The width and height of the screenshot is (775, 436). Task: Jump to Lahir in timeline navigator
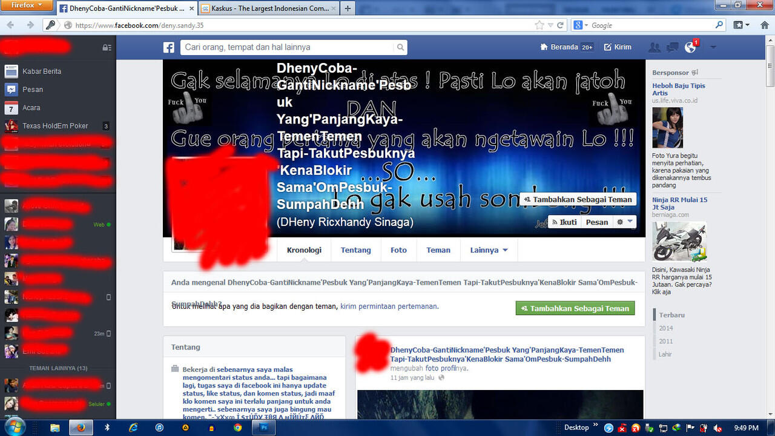pyautogui.click(x=665, y=354)
